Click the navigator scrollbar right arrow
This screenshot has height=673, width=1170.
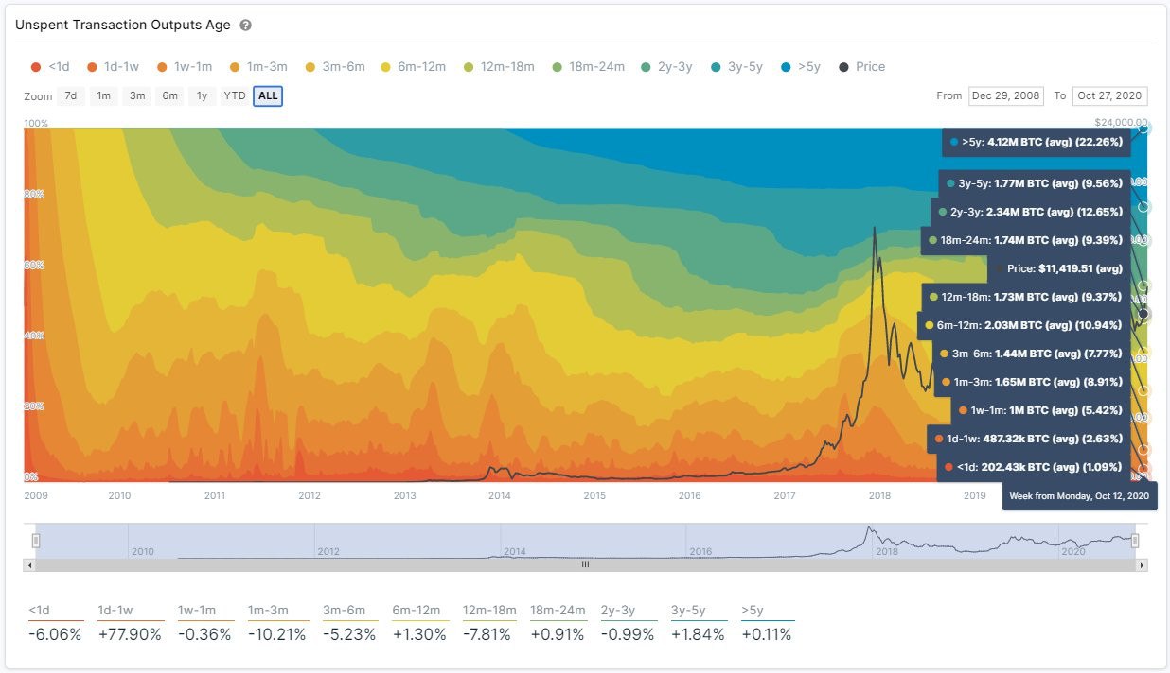click(1143, 565)
